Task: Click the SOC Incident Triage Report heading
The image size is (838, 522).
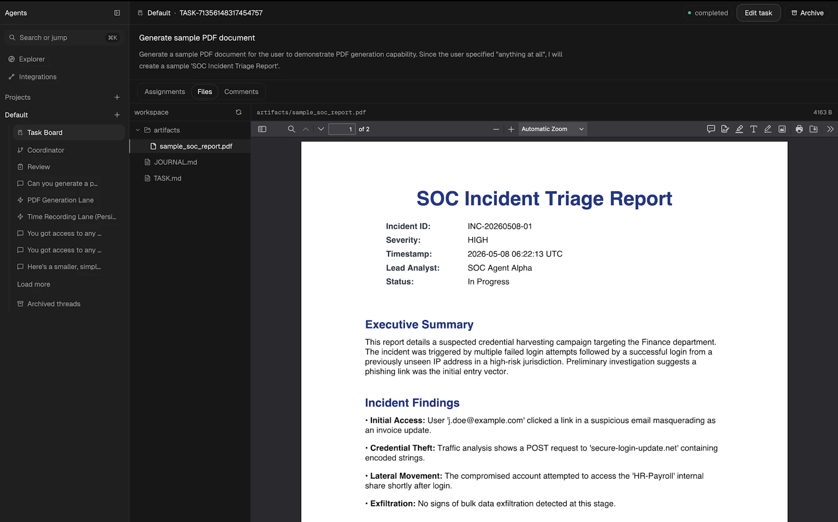Action: click(544, 199)
